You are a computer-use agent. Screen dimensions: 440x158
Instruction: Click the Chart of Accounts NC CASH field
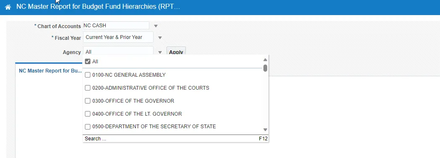pyautogui.click(x=116, y=25)
